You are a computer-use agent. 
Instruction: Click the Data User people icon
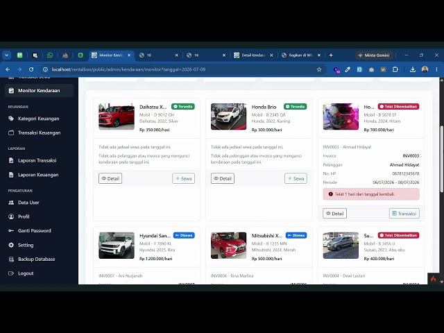11,203
